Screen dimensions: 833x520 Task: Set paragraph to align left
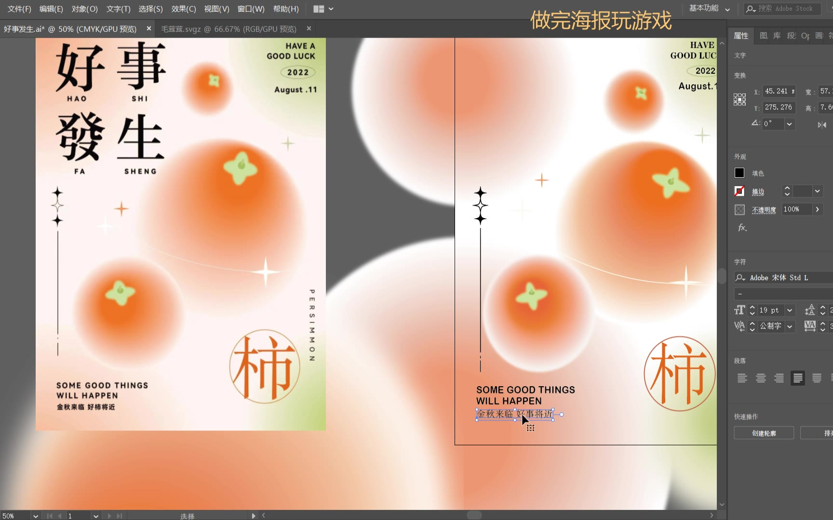(x=742, y=378)
